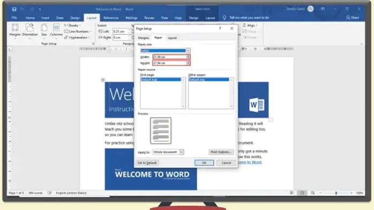Switch to the Help ribbon tab
This screenshot has width=374, height=210.
coord(178,18)
